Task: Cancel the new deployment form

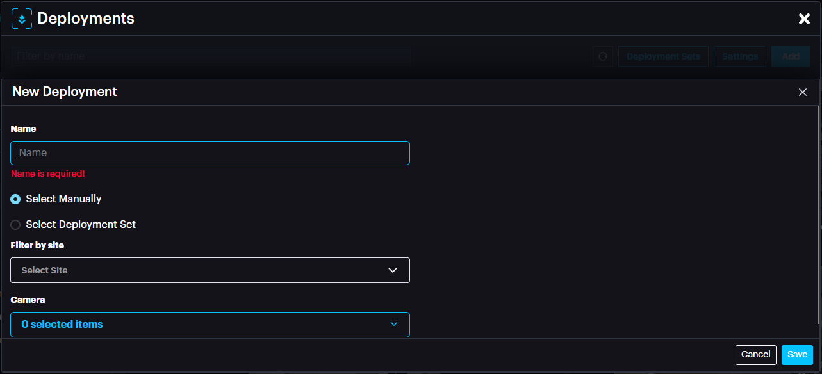Action: 755,355
